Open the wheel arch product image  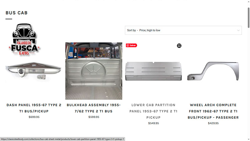213,71
